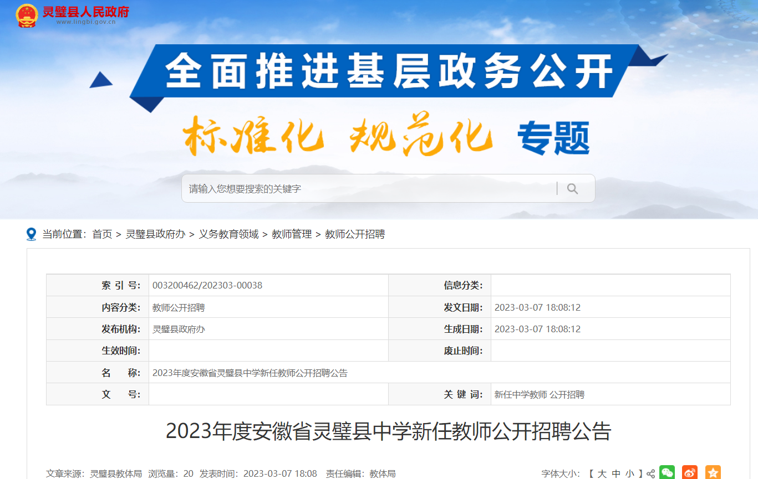Screen dimensions: 758x479
Task: Click the 关键词 label cell
Action: (440, 394)
